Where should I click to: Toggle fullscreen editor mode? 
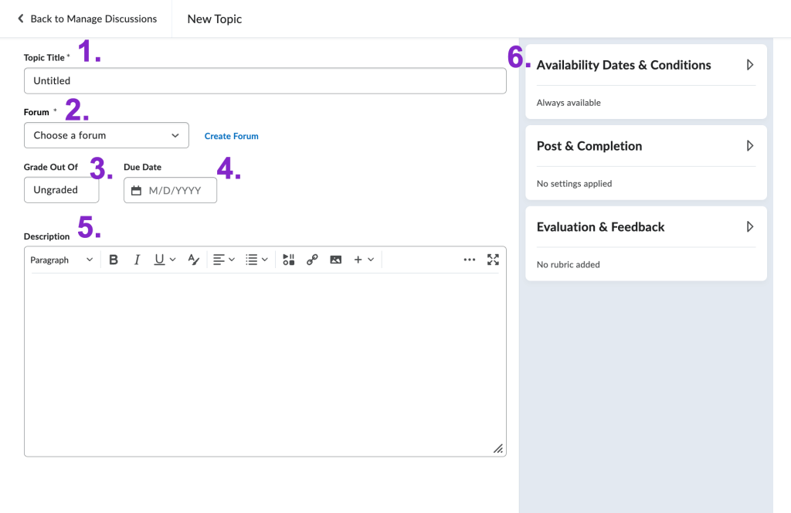click(x=493, y=260)
